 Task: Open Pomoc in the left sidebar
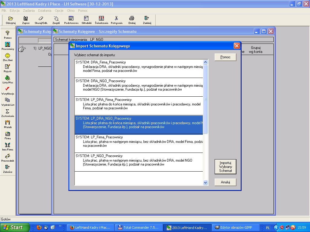pos(8,35)
